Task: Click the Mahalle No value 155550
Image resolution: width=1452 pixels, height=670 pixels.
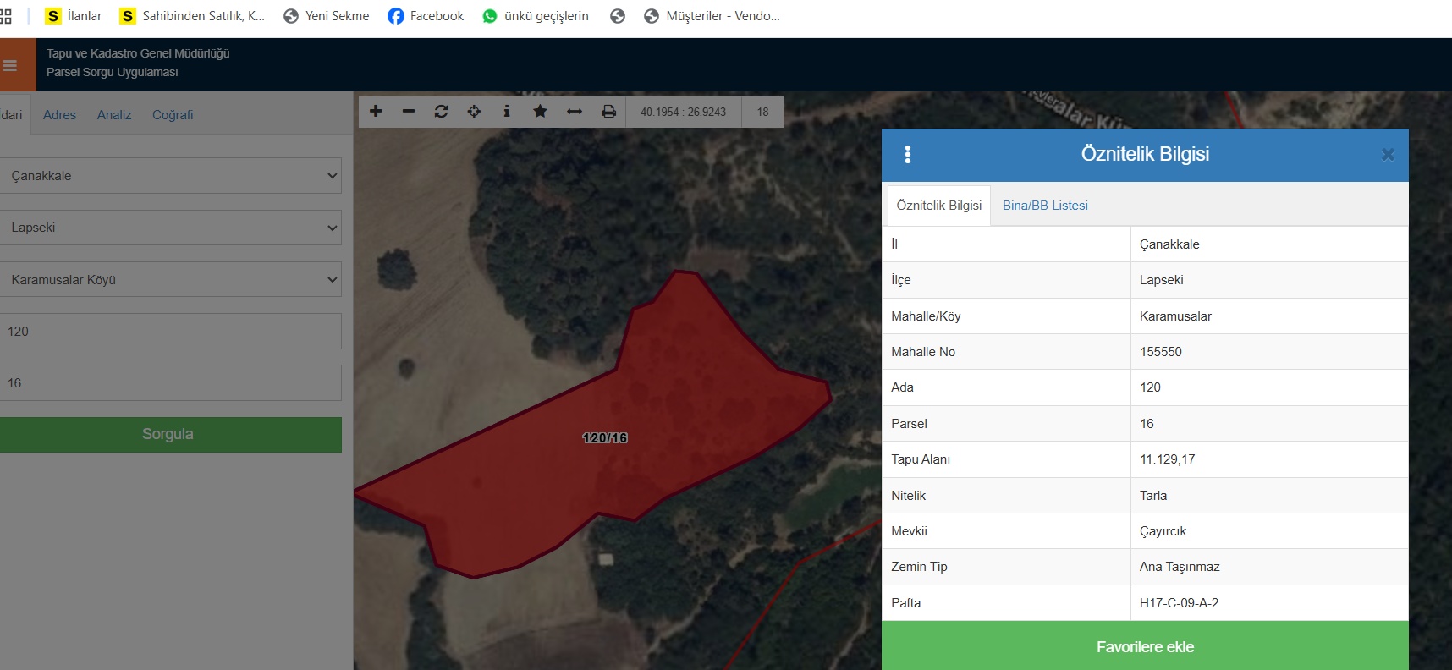Action: pos(1160,352)
